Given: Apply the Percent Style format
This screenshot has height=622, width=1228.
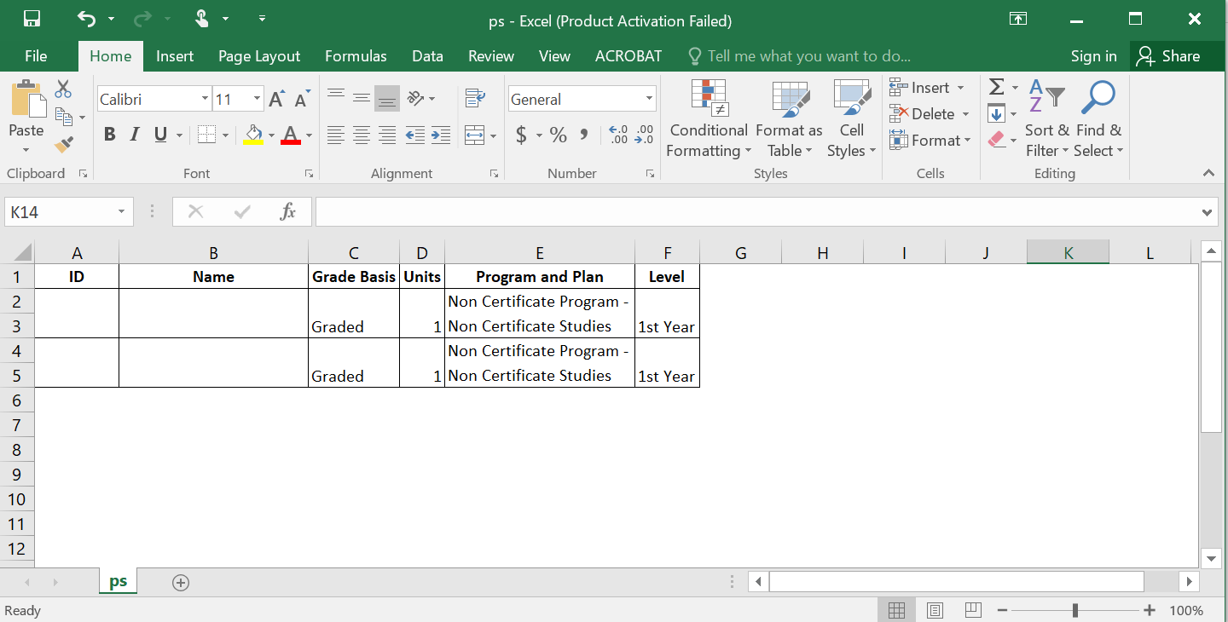Looking at the screenshot, I should 558,135.
